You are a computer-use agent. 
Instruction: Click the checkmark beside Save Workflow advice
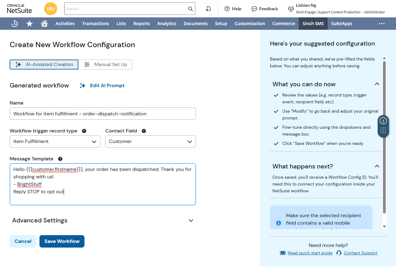click(276, 143)
